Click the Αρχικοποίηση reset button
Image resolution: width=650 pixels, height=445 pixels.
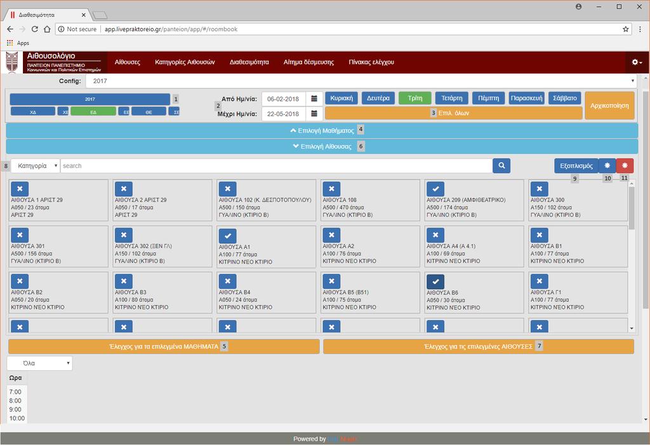pos(609,106)
